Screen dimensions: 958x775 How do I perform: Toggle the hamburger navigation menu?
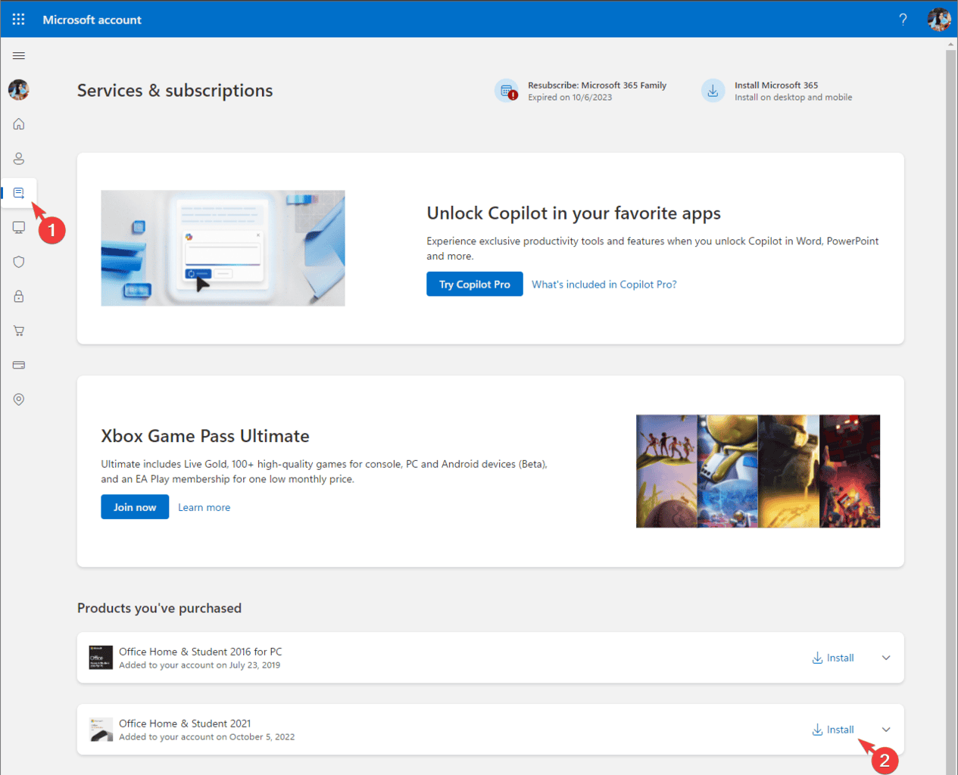19,56
